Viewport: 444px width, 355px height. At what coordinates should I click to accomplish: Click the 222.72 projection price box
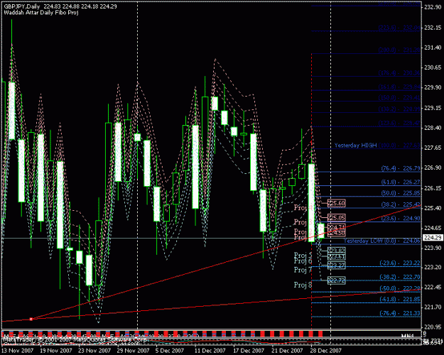click(337, 280)
